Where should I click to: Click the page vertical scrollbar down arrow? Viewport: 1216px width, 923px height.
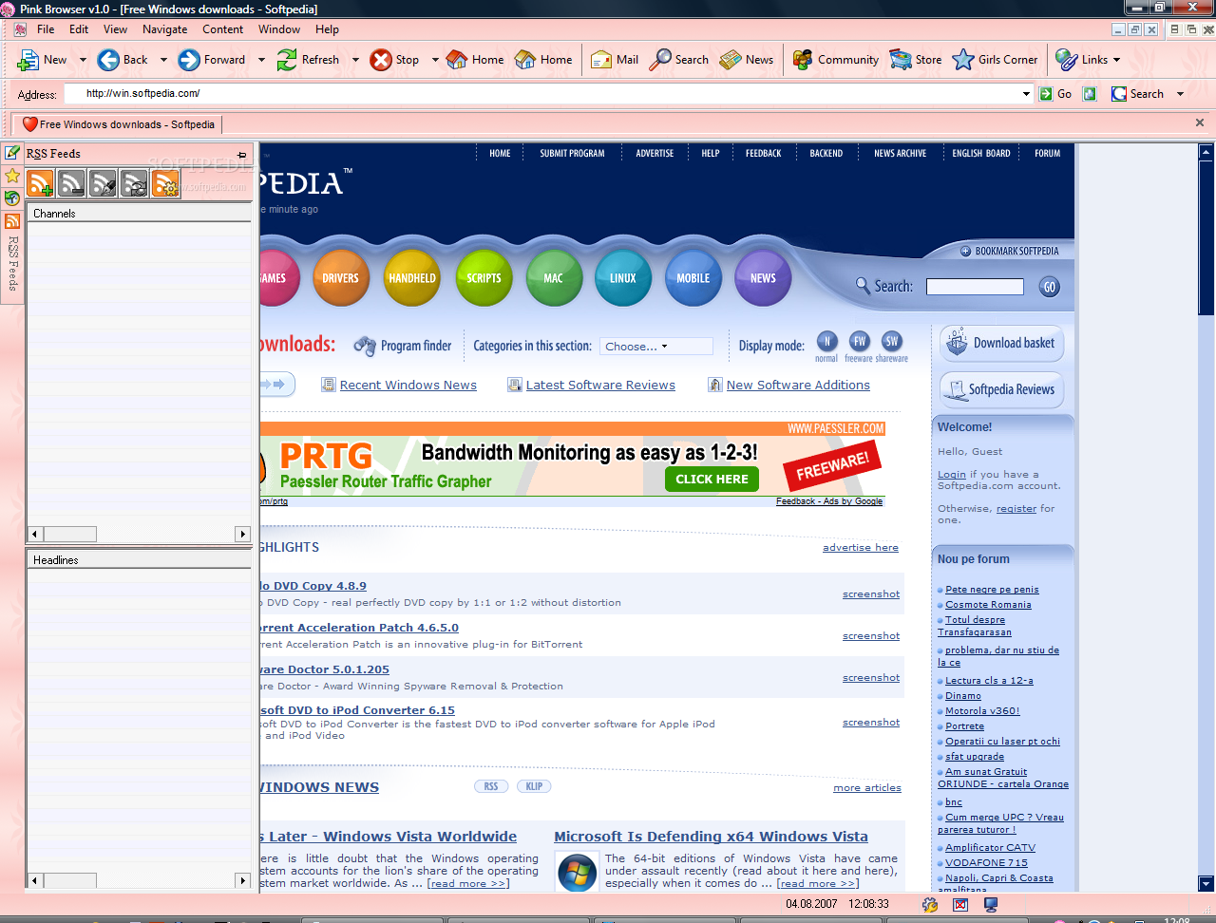1206,883
